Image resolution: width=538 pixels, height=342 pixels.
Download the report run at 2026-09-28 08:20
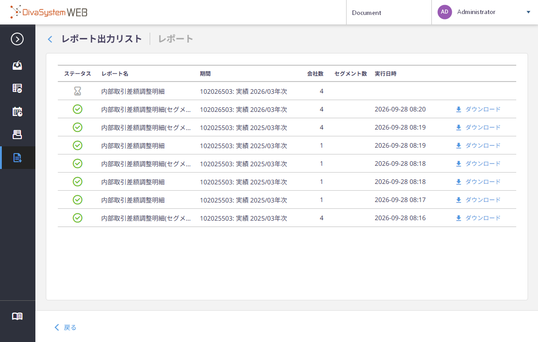pos(478,109)
